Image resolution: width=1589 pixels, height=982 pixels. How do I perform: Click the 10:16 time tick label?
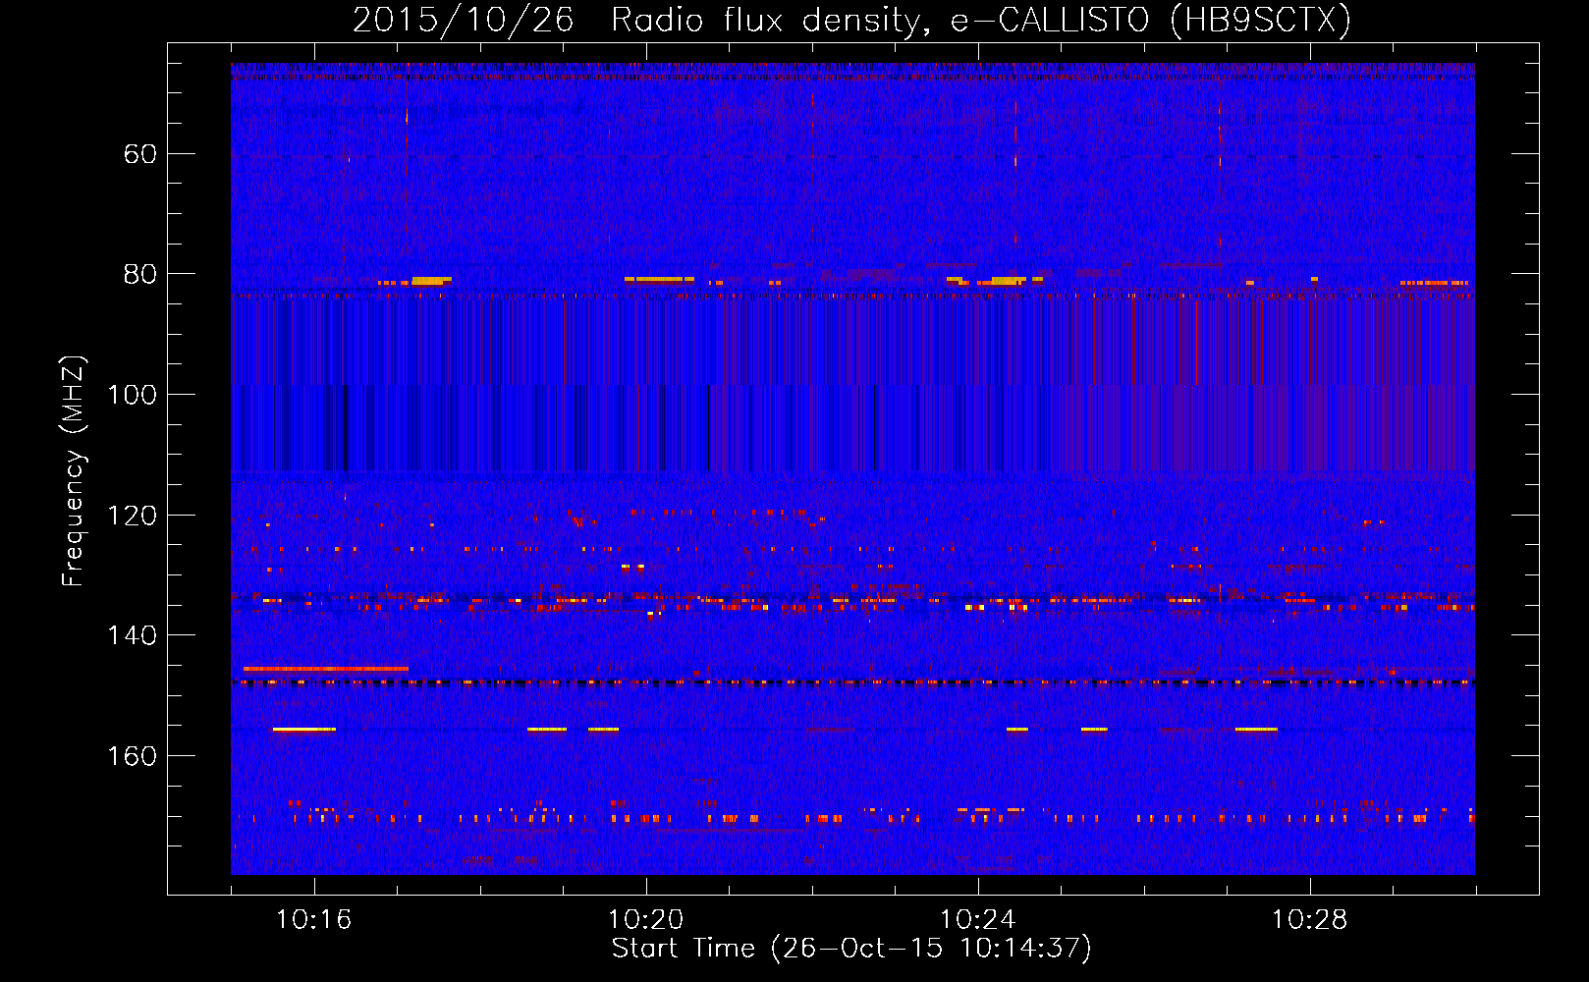[x=314, y=920]
